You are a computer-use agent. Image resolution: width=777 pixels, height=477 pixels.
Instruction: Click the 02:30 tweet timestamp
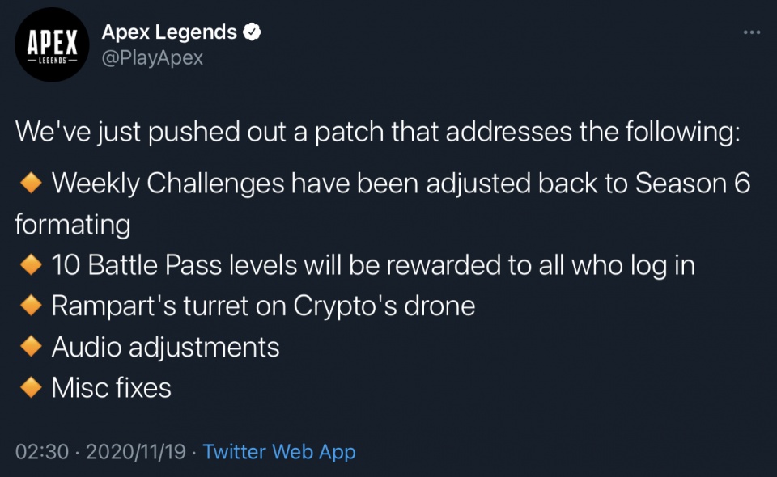[x=41, y=452]
